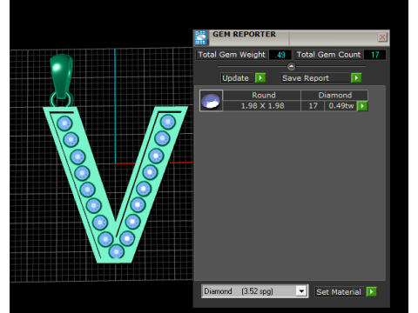Click the gem quantity cell showing 17
Image resolution: width=418 pixels, height=313 pixels.
[x=313, y=106]
